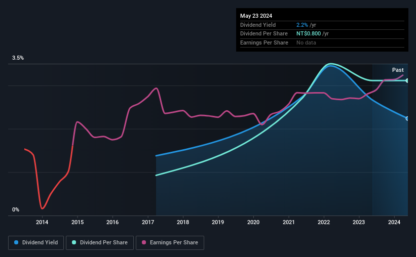
Task: Click the Dividend Yield endpoint marker circle
Action: [407, 118]
